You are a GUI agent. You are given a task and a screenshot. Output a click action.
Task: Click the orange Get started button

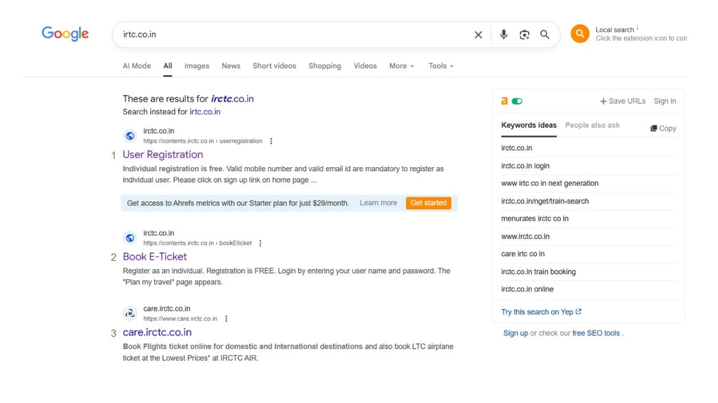coord(428,203)
